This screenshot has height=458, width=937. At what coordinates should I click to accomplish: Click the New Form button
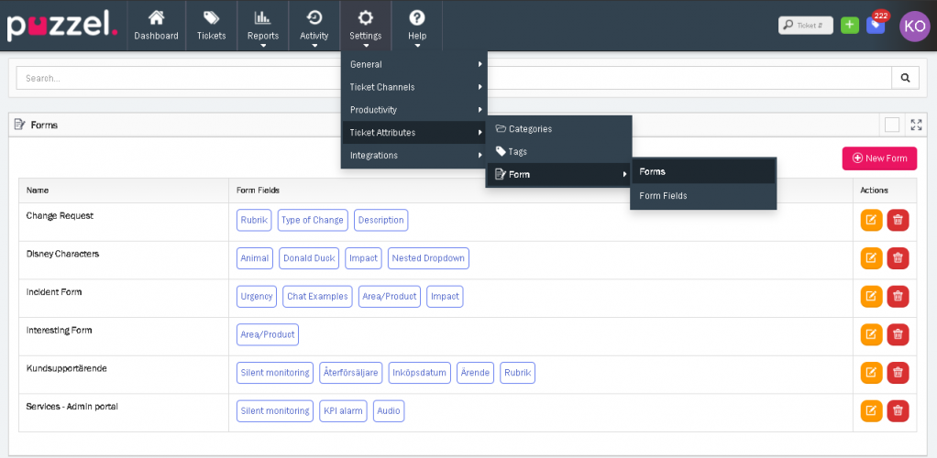[879, 158]
